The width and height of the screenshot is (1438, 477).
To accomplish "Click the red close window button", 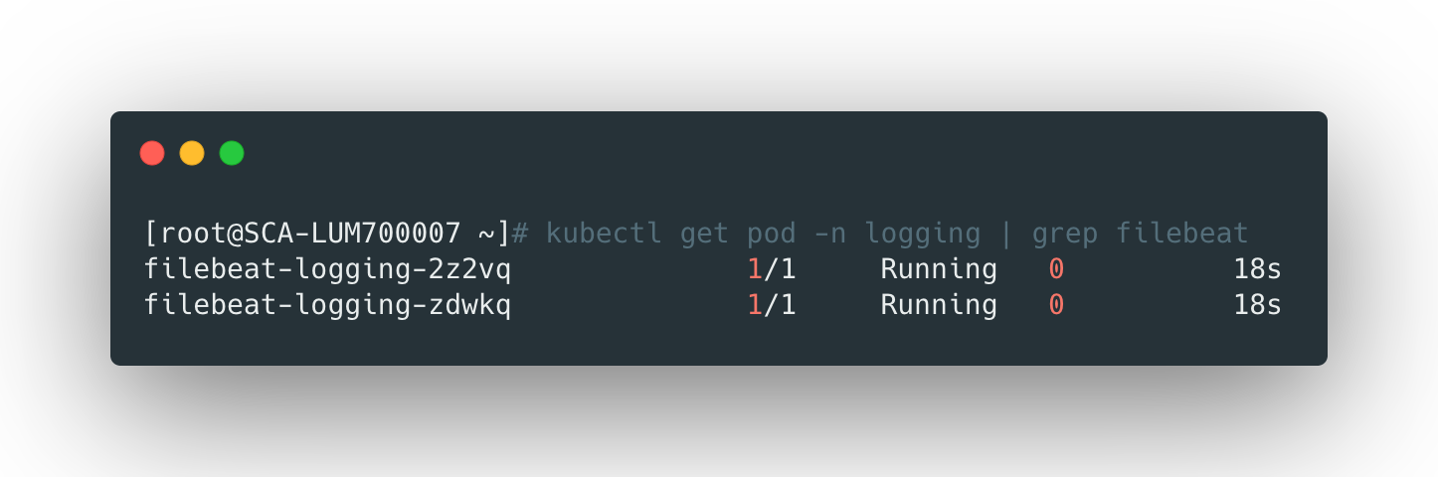I will (x=152, y=153).
